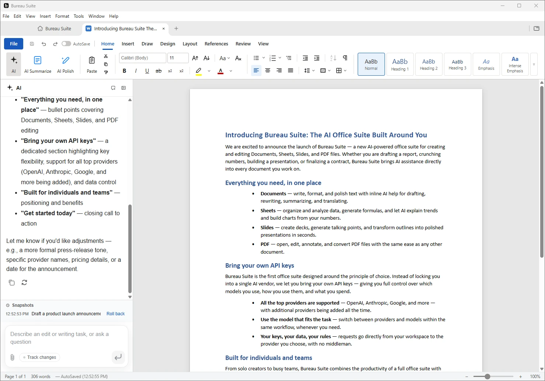
Task: Toggle bold formatting
Action: [x=124, y=71]
